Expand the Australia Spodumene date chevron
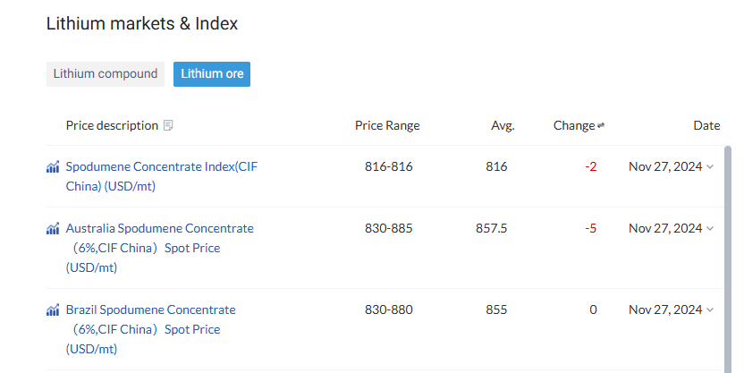Viewport: 744px width, 373px height. (710, 228)
